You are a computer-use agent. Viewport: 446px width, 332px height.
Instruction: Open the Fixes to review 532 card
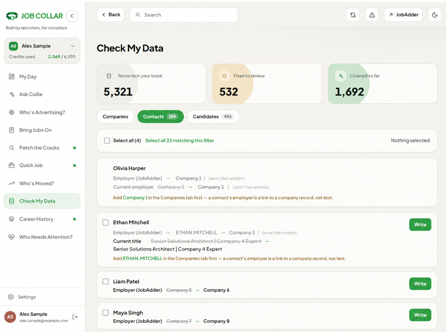[267, 84]
